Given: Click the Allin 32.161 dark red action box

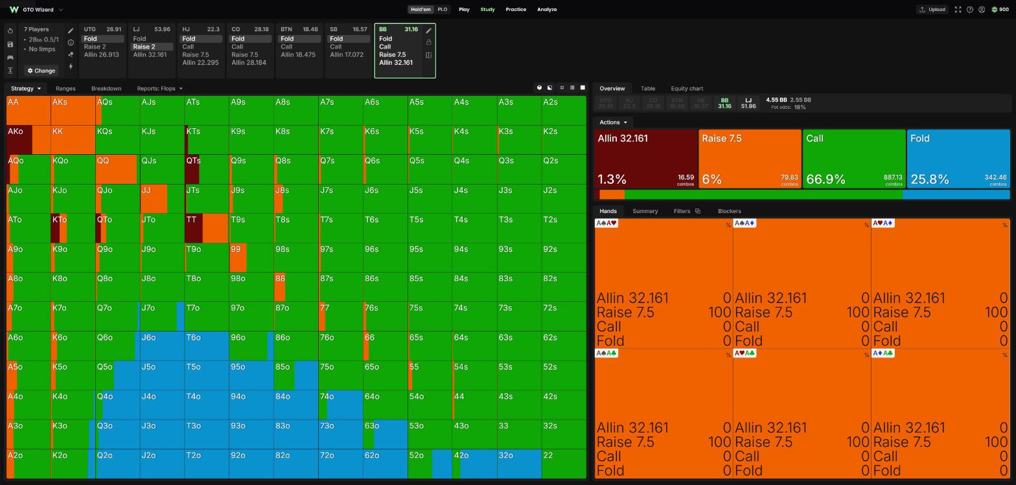Looking at the screenshot, I should (645, 159).
